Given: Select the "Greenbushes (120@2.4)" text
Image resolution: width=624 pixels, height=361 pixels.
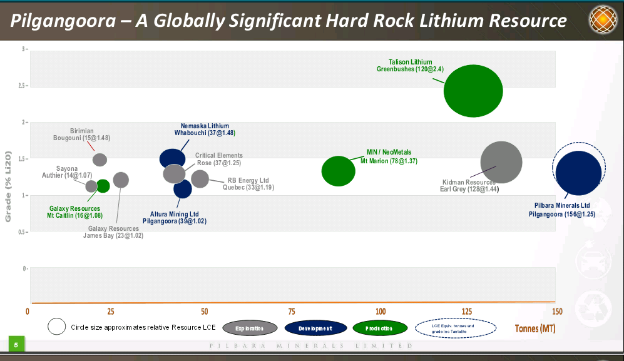Looking at the screenshot, I should point(411,69).
